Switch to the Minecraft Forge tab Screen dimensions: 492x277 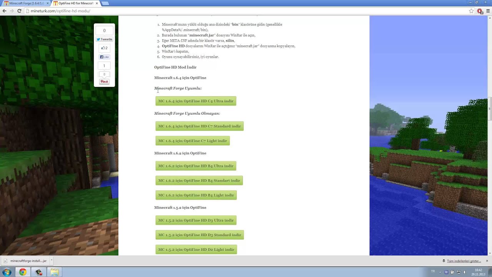(25, 3)
